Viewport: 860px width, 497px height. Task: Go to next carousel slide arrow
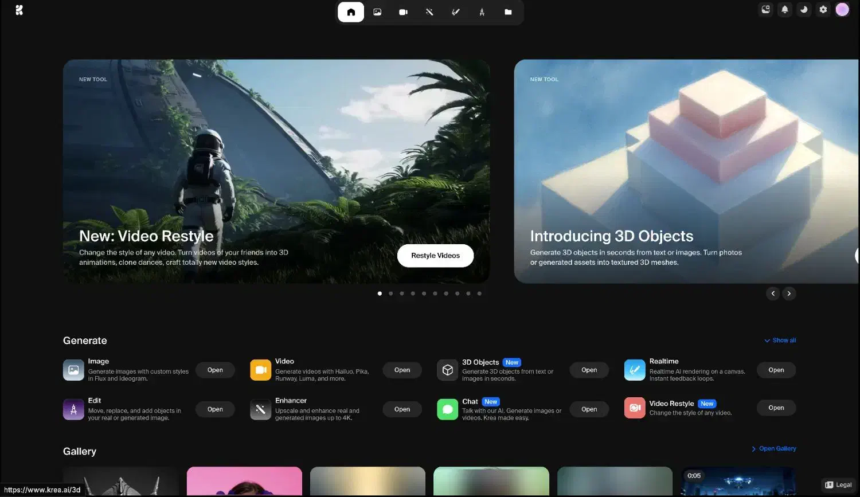click(789, 293)
